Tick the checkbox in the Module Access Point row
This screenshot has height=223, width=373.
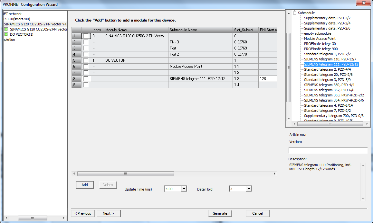tap(86, 67)
